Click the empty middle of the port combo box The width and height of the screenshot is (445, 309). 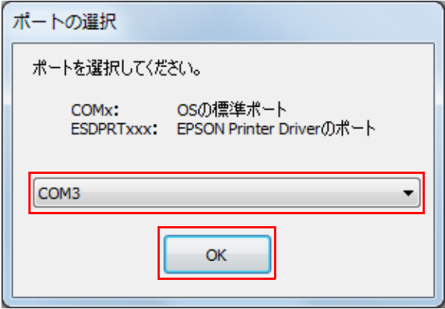(x=241, y=193)
